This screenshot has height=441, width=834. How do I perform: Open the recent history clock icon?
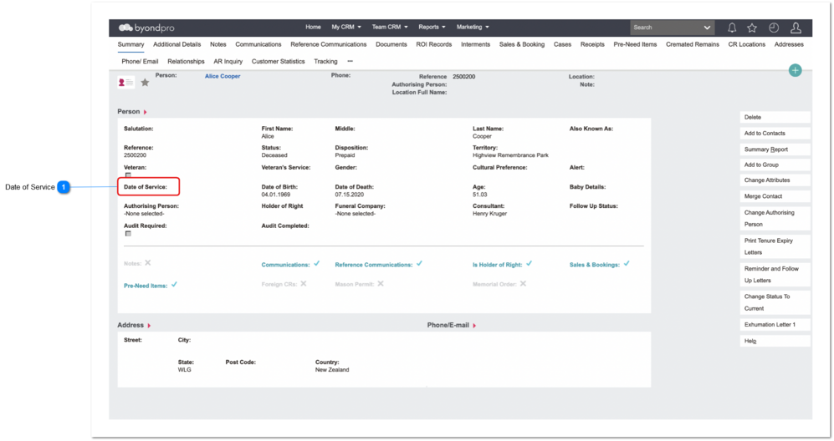(x=774, y=28)
